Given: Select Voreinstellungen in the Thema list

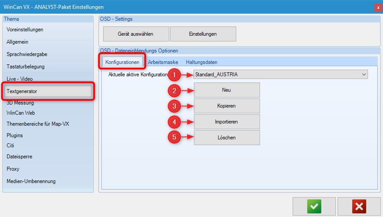Looking at the screenshot, I should [25, 30].
